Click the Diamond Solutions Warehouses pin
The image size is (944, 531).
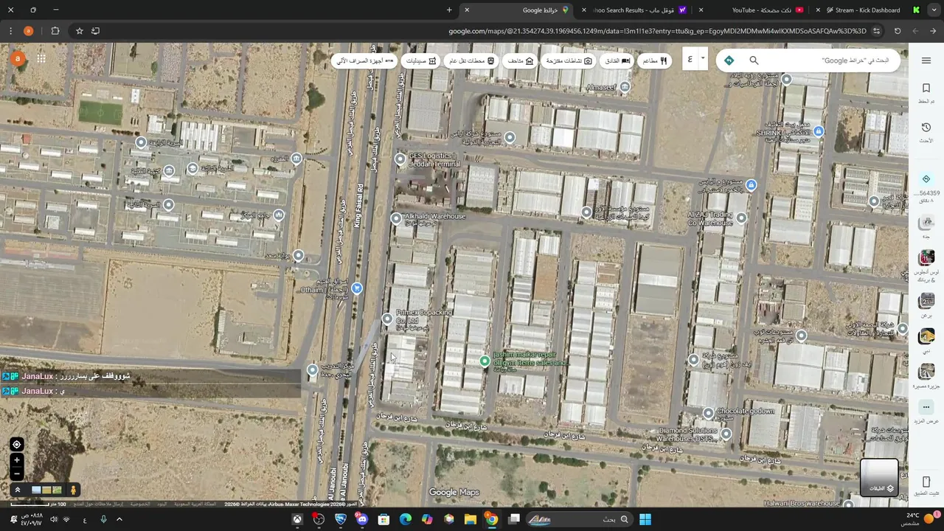point(726,434)
